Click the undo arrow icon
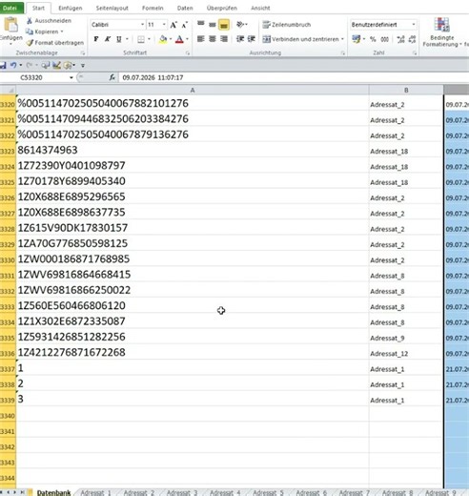469x496 pixels. pyautogui.click(x=13, y=66)
